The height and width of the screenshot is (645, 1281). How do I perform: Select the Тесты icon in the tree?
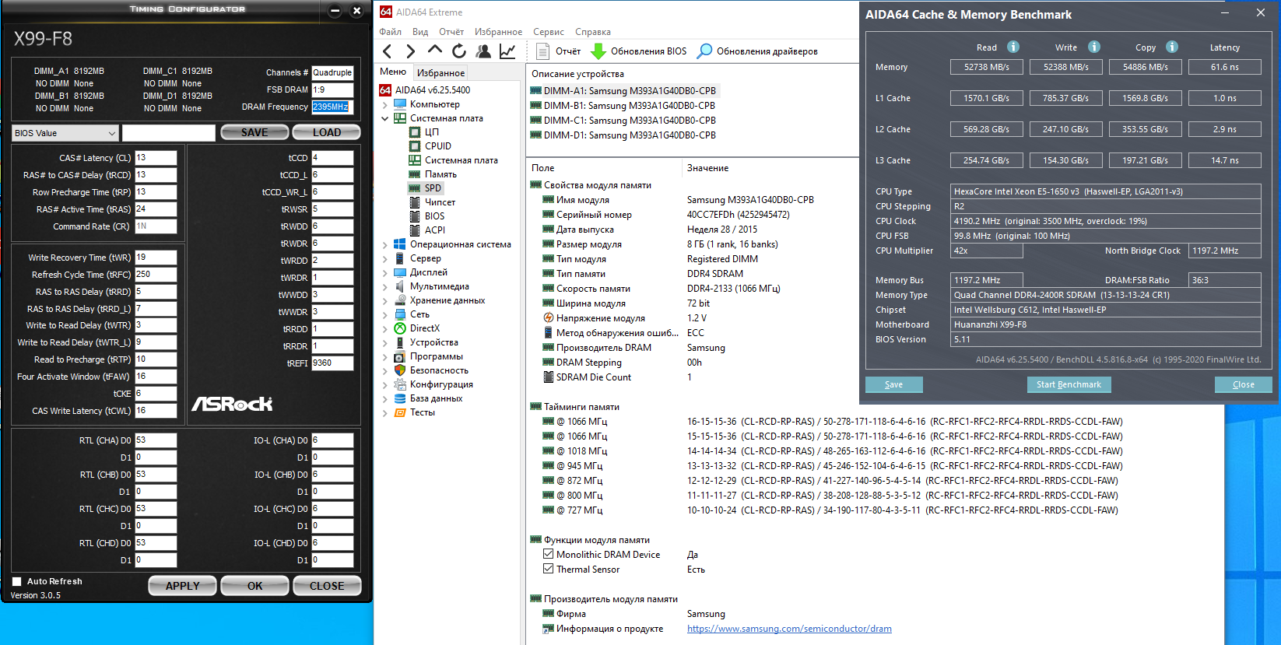[x=400, y=412]
